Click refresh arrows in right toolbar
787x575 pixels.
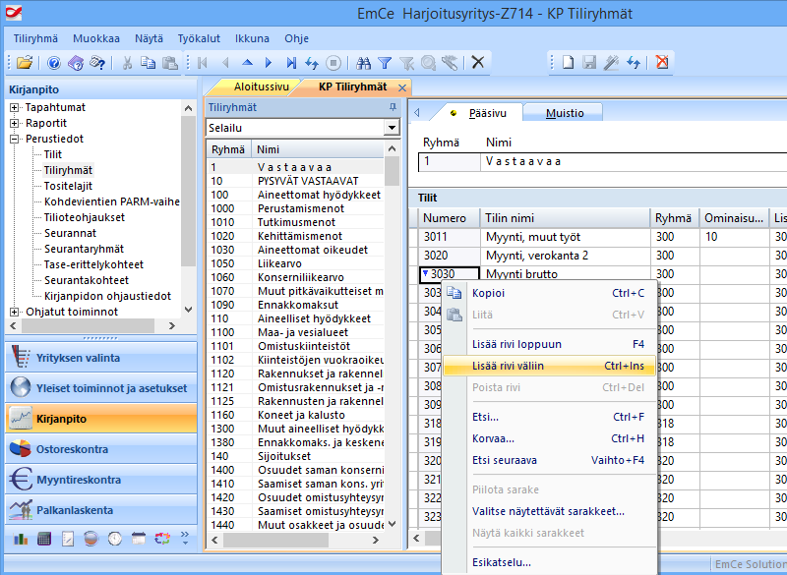coord(634,62)
